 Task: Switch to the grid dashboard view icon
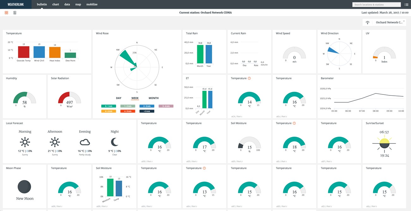pos(6,13)
